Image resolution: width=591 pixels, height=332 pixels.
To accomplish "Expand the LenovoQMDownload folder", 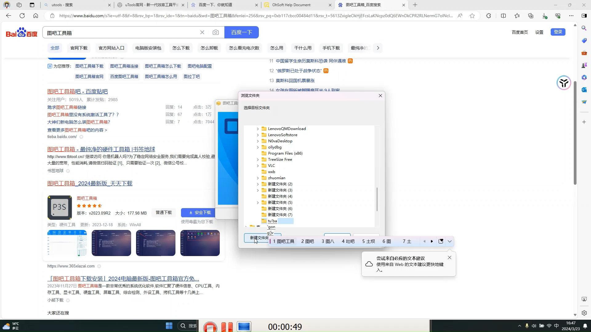I will coord(258,129).
